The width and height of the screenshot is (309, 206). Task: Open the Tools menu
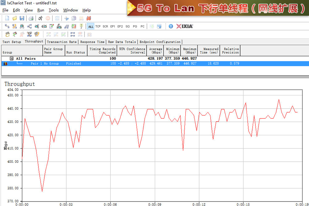54,10
